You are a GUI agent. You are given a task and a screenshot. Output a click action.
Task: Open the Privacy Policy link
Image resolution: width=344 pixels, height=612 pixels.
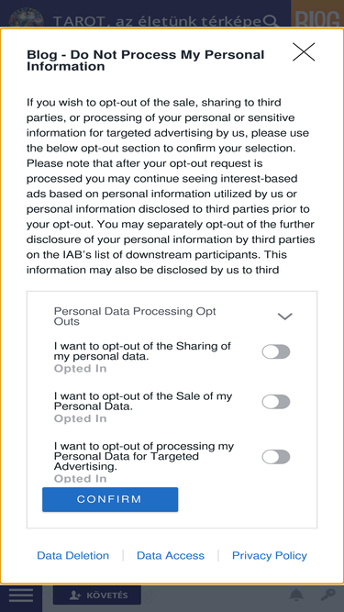click(x=270, y=555)
